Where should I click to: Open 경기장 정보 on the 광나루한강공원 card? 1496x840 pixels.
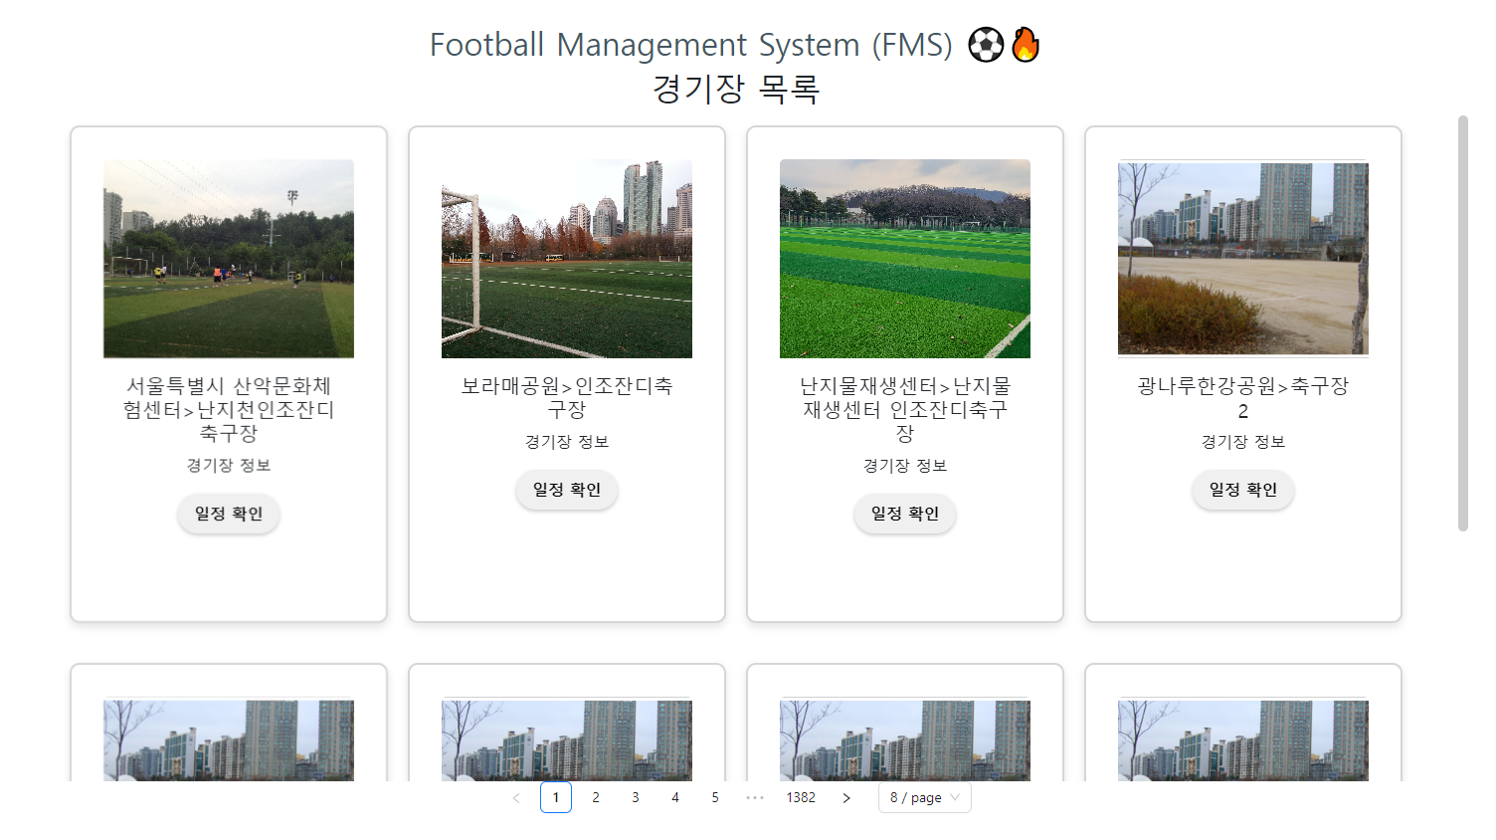tap(1242, 442)
